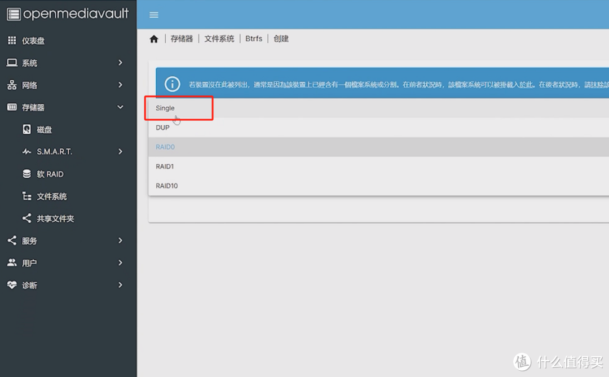Click the 仪表盘 dashboard grid icon
609x377 pixels.
click(12, 41)
